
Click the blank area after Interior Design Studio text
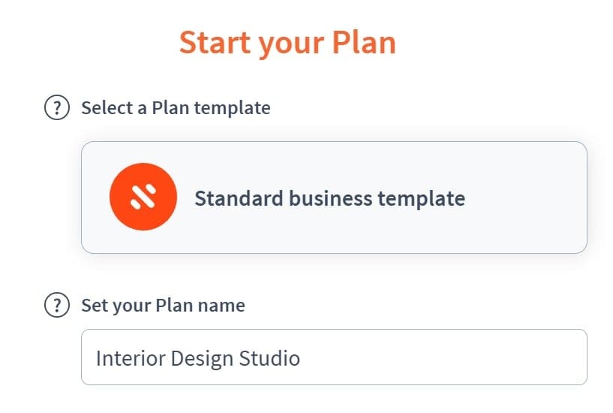point(442,357)
